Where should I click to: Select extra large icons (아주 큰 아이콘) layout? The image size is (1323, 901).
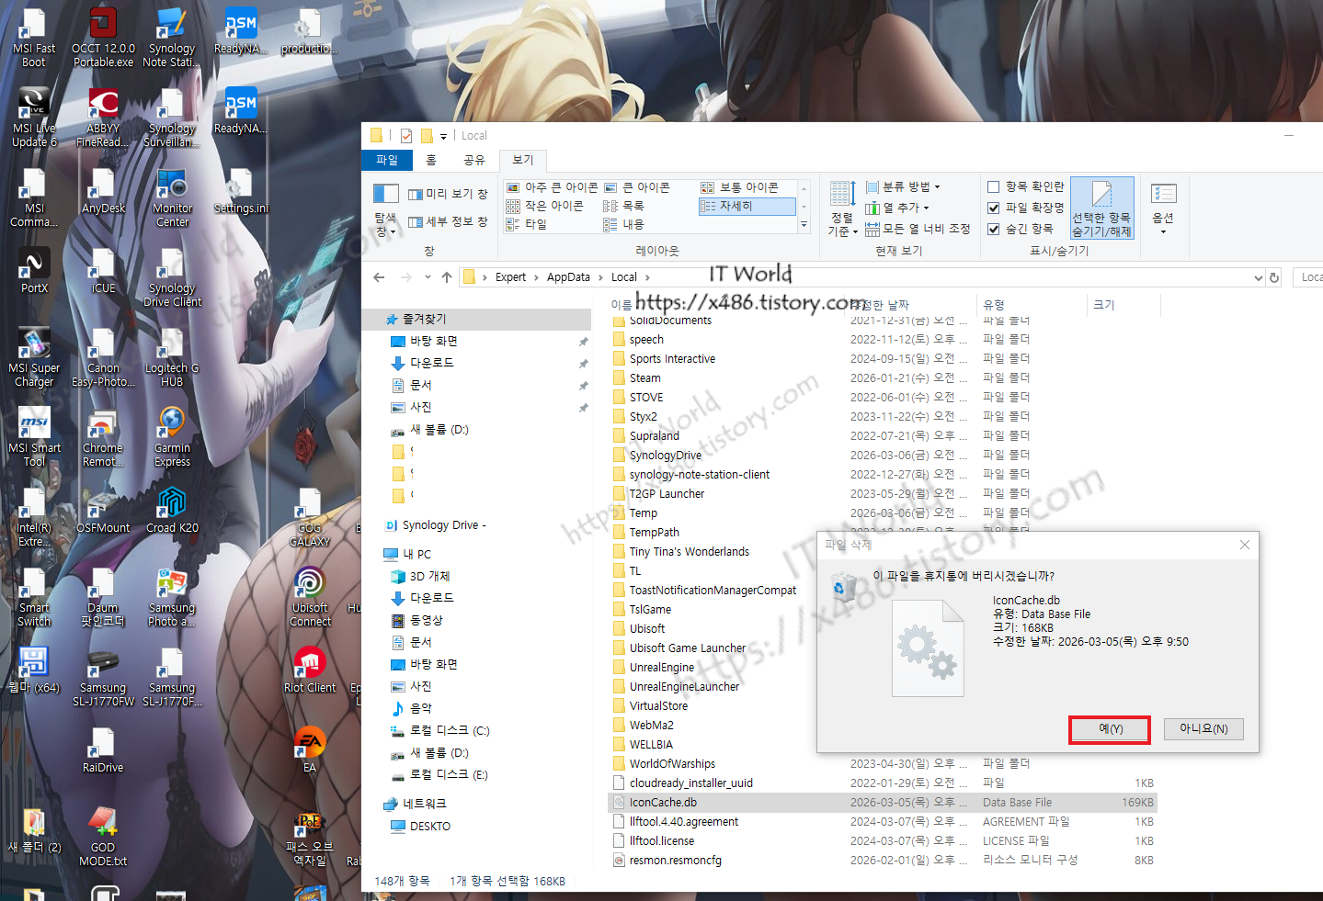[x=552, y=187]
